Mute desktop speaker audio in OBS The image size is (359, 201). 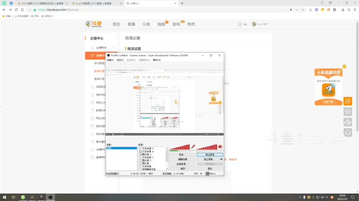click(220, 147)
